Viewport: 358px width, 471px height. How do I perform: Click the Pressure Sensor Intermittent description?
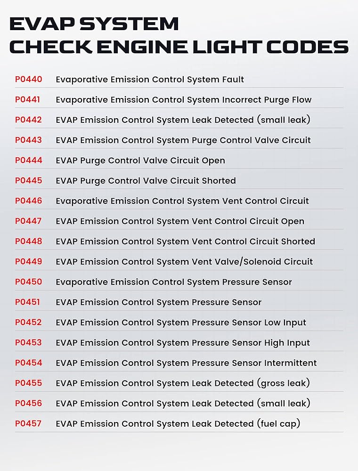[x=186, y=363]
